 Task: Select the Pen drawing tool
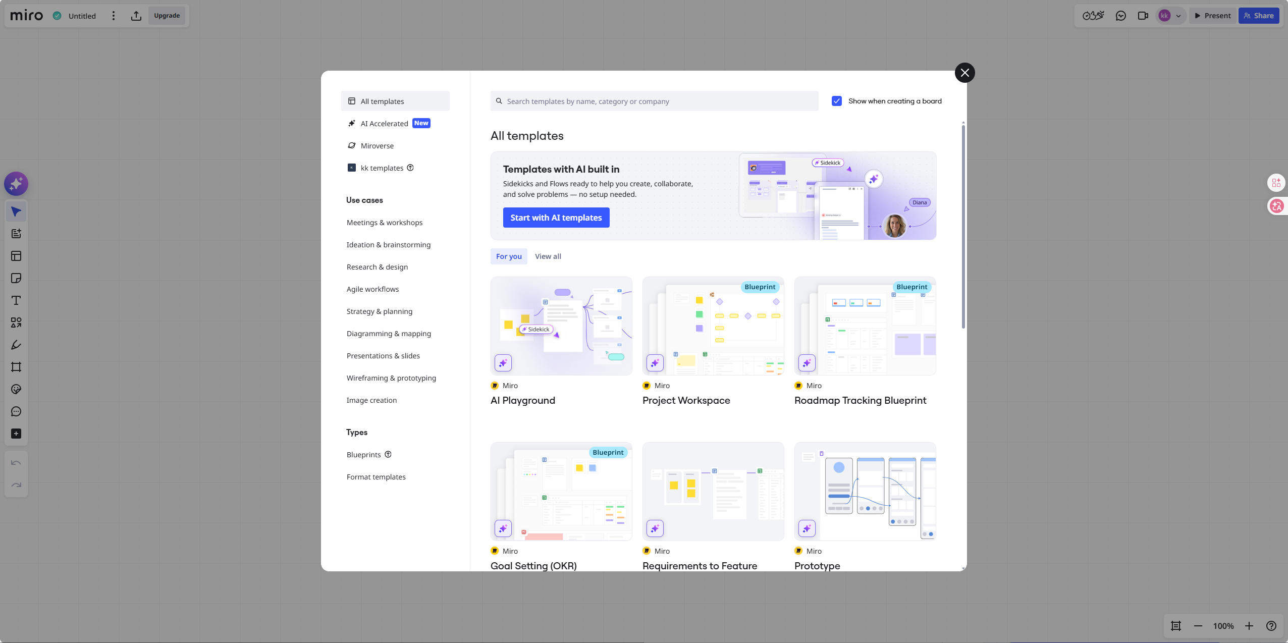click(x=16, y=345)
